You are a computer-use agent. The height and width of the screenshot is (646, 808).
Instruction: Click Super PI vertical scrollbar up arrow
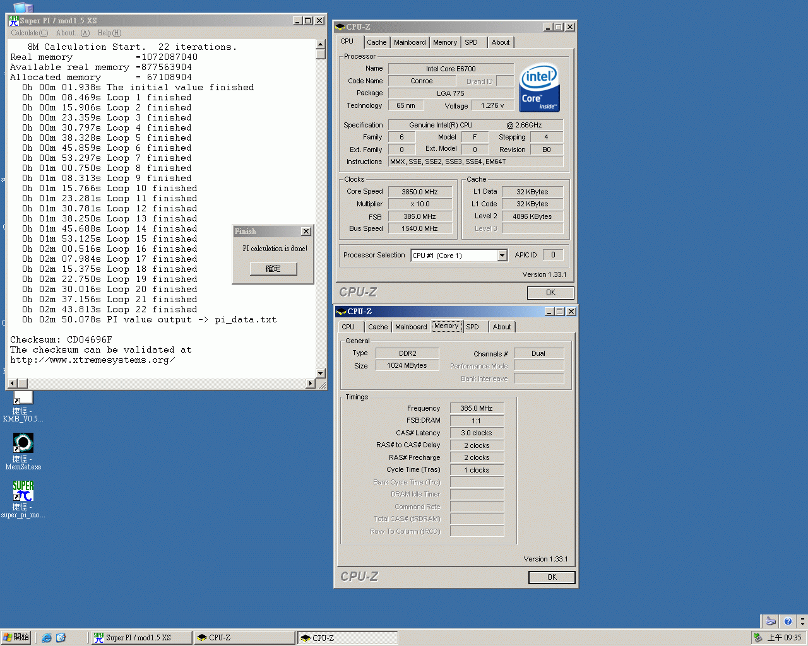pos(321,44)
